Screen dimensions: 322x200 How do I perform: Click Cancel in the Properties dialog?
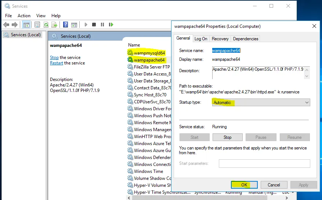pyautogui.click(x=274, y=185)
